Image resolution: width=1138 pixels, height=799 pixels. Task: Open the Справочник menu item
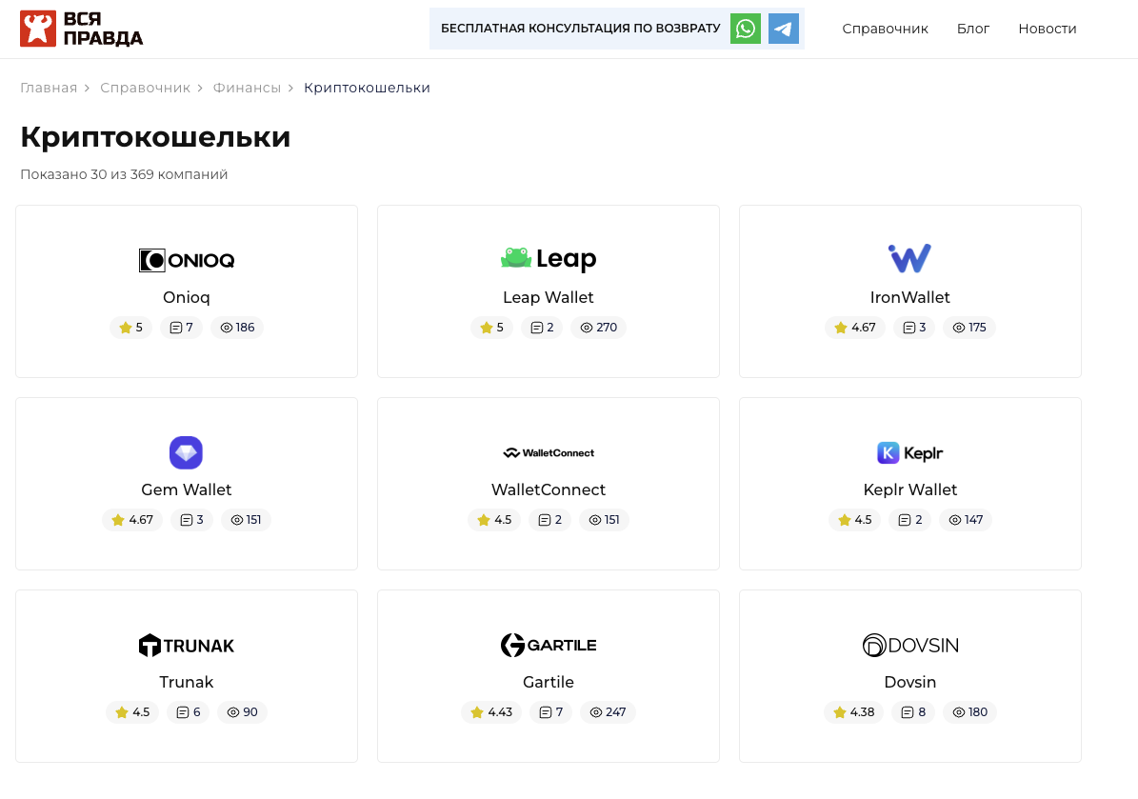pos(885,29)
